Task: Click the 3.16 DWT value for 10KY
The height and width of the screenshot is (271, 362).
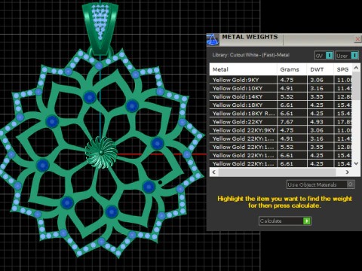Action: 317,88
